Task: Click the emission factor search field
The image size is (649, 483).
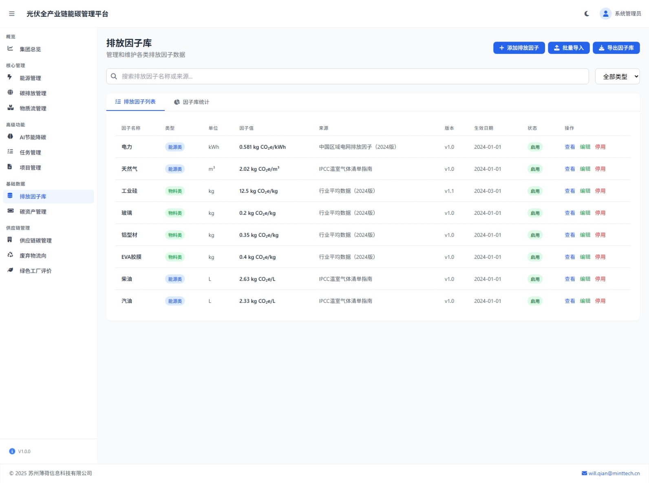Action: pos(347,77)
